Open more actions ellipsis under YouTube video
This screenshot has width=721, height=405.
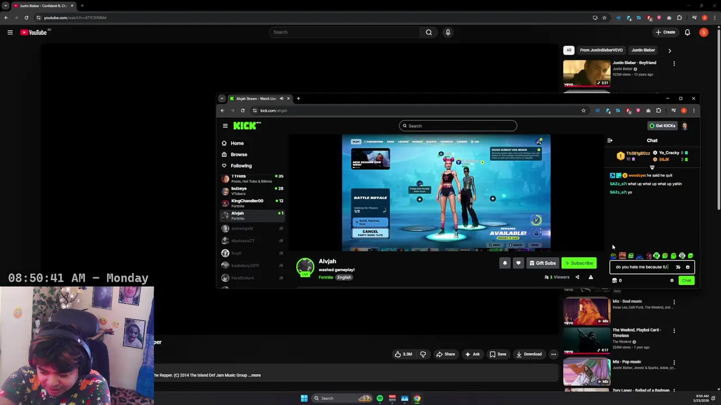[x=554, y=354]
